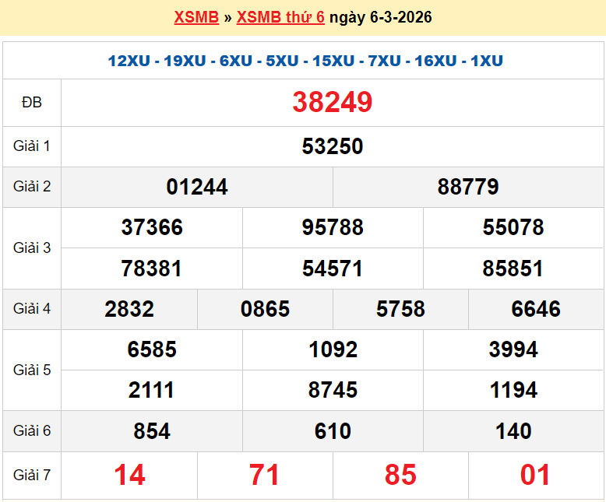The image size is (606, 502).
Task: Select the ĐB row label
Action: pyautogui.click(x=32, y=103)
